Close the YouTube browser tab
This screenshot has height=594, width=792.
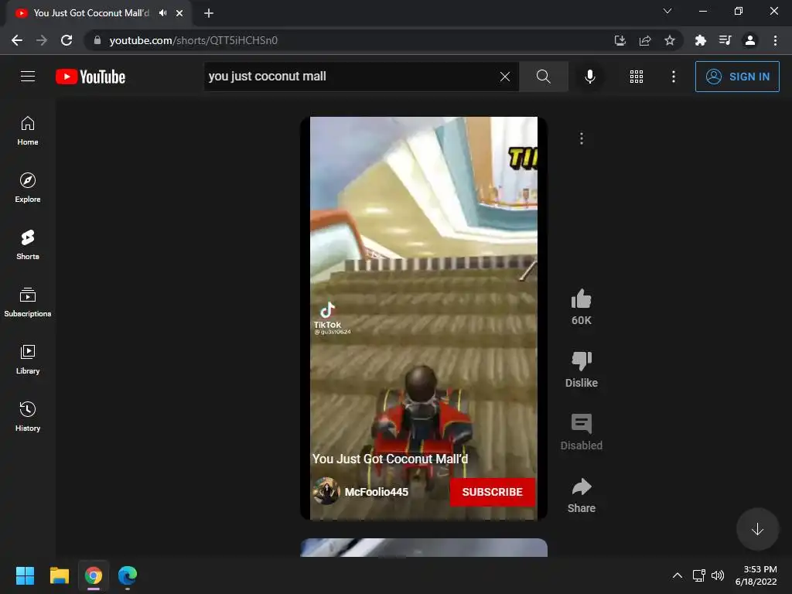pos(179,13)
